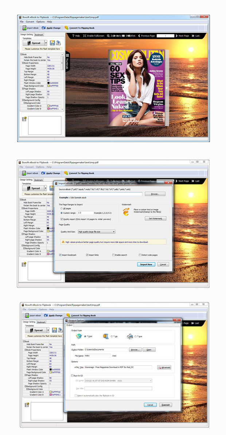The width and height of the screenshot is (226, 435).
Task: Jump to Last page in the Cosmopolitan preview window
Action: pos(195,36)
